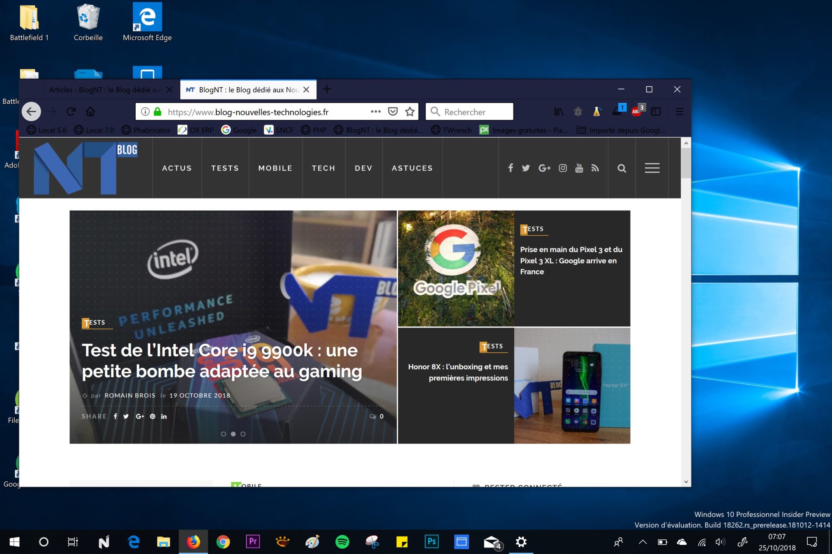
Task: Open Chrome from taskbar
Action: pos(223,542)
